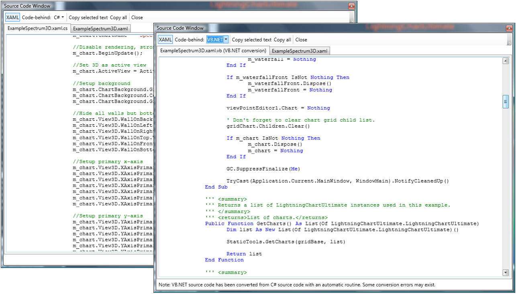Open toolbar overflow arrow in front window
Screen dimensions: 516x294
(510, 43)
